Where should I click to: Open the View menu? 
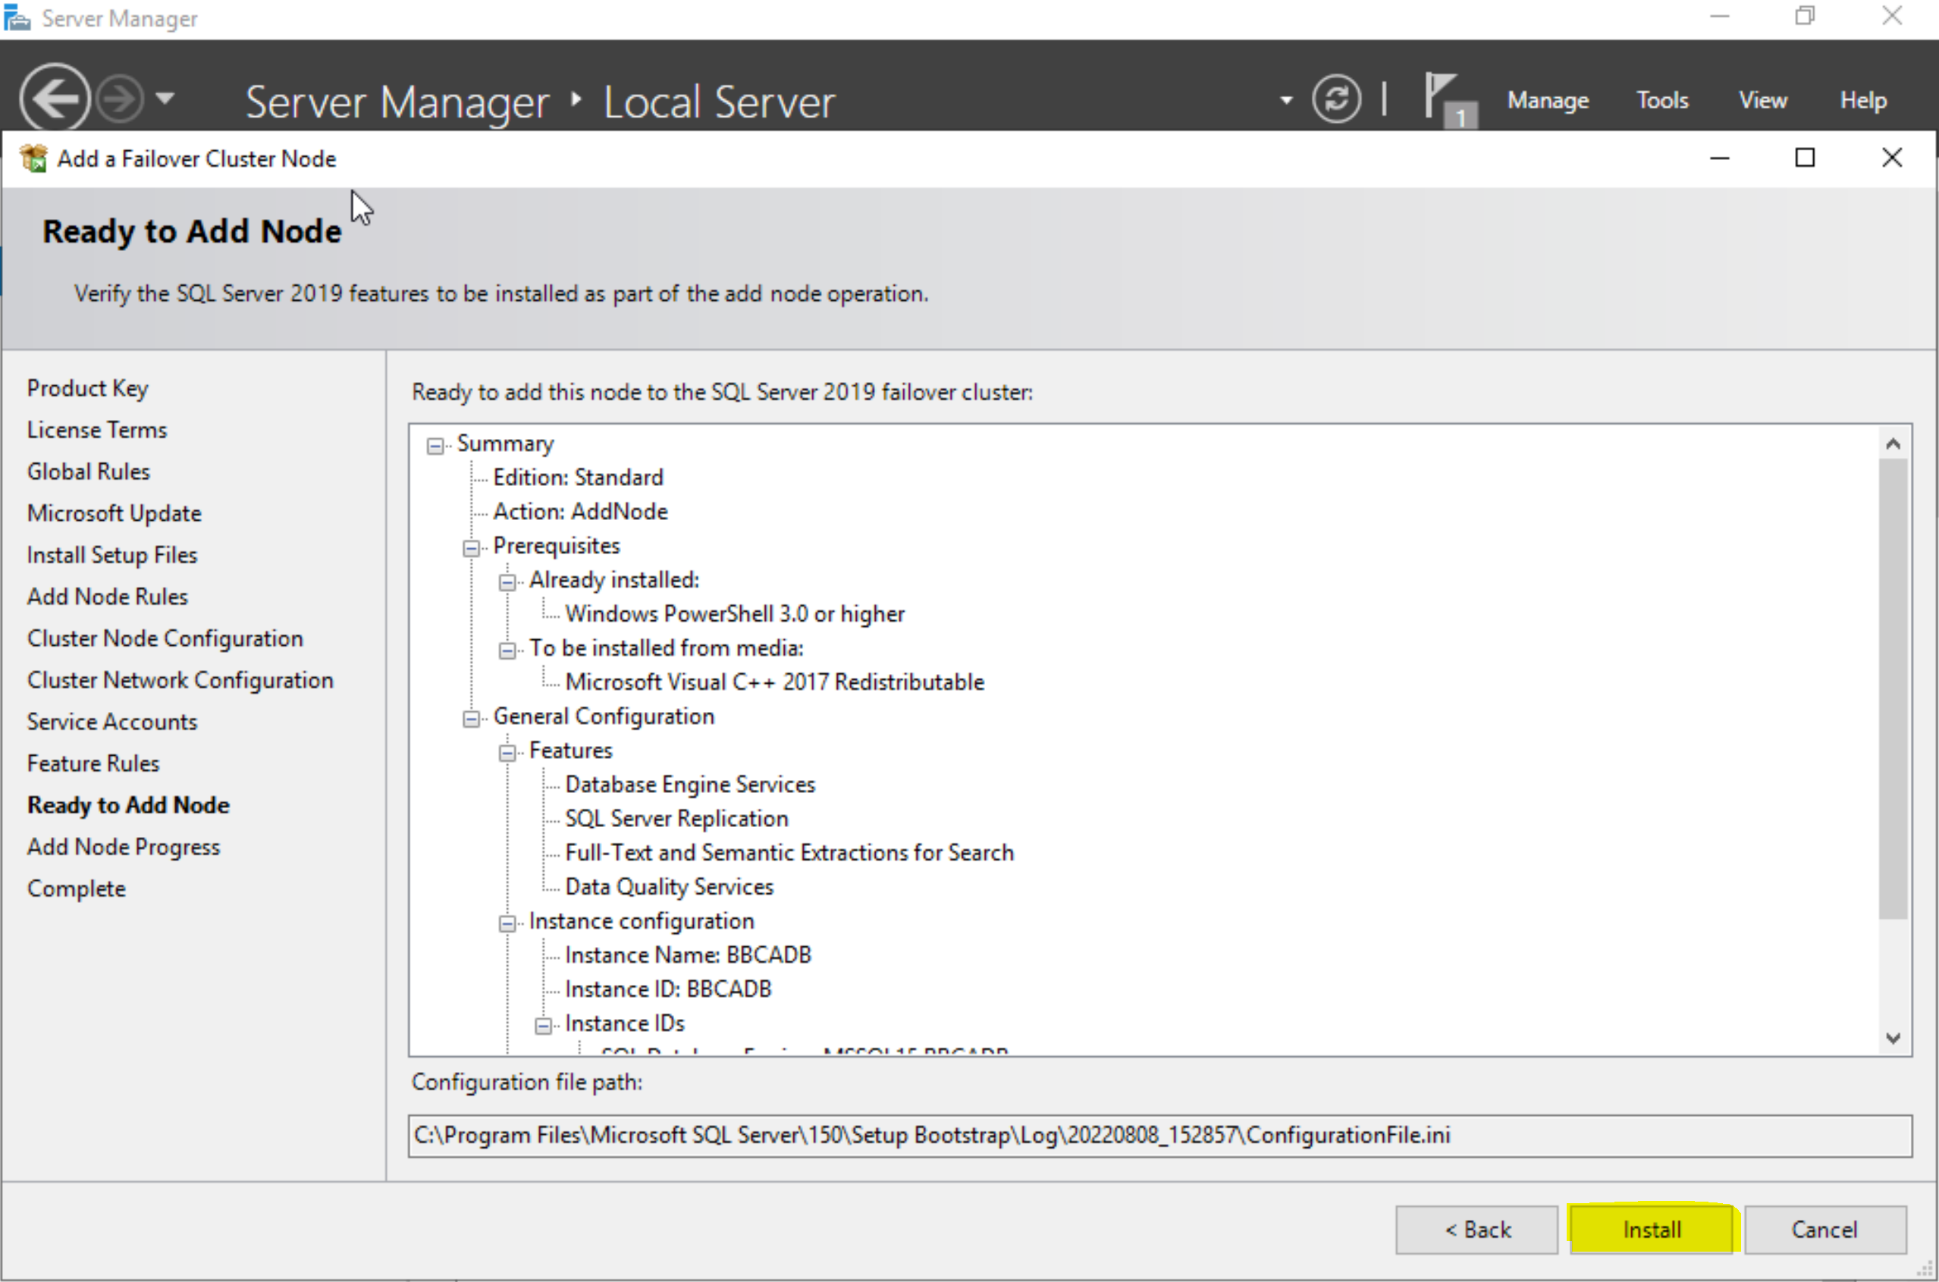tap(1762, 101)
